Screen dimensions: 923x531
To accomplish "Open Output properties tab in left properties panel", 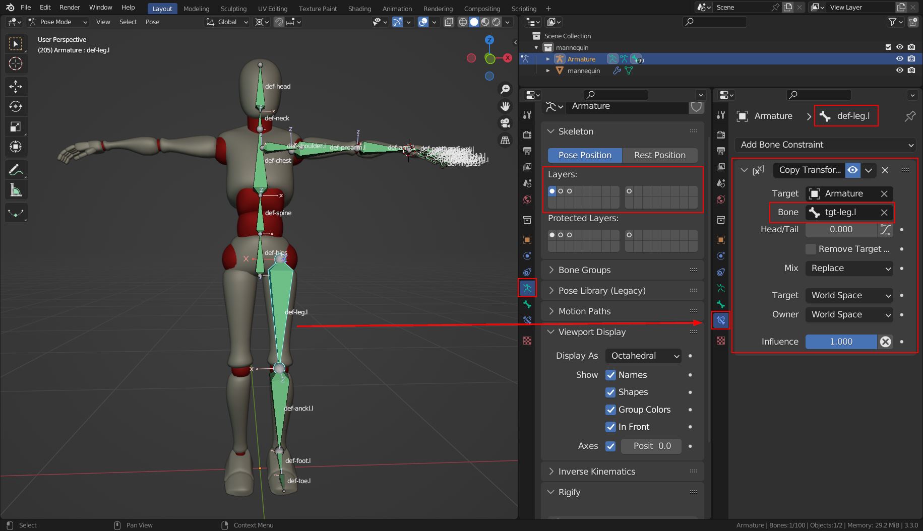I will point(527,151).
